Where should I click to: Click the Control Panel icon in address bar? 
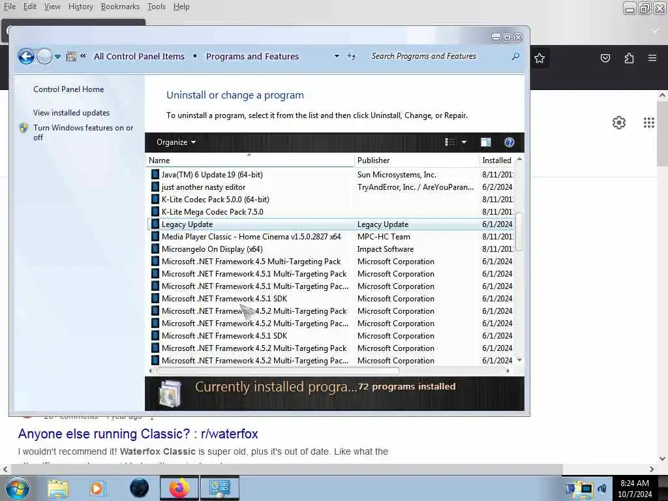click(x=71, y=56)
